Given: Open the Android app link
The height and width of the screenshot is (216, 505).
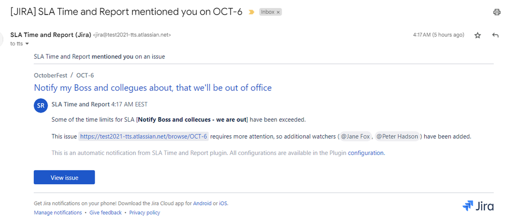Looking at the screenshot, I should 202,203.
